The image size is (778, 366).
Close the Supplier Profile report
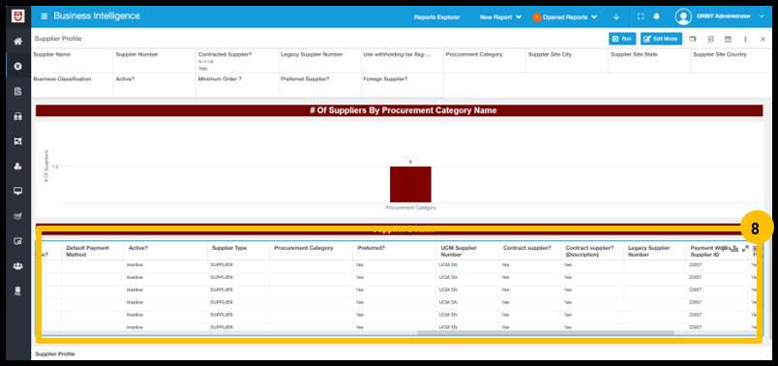coord(763,39)
